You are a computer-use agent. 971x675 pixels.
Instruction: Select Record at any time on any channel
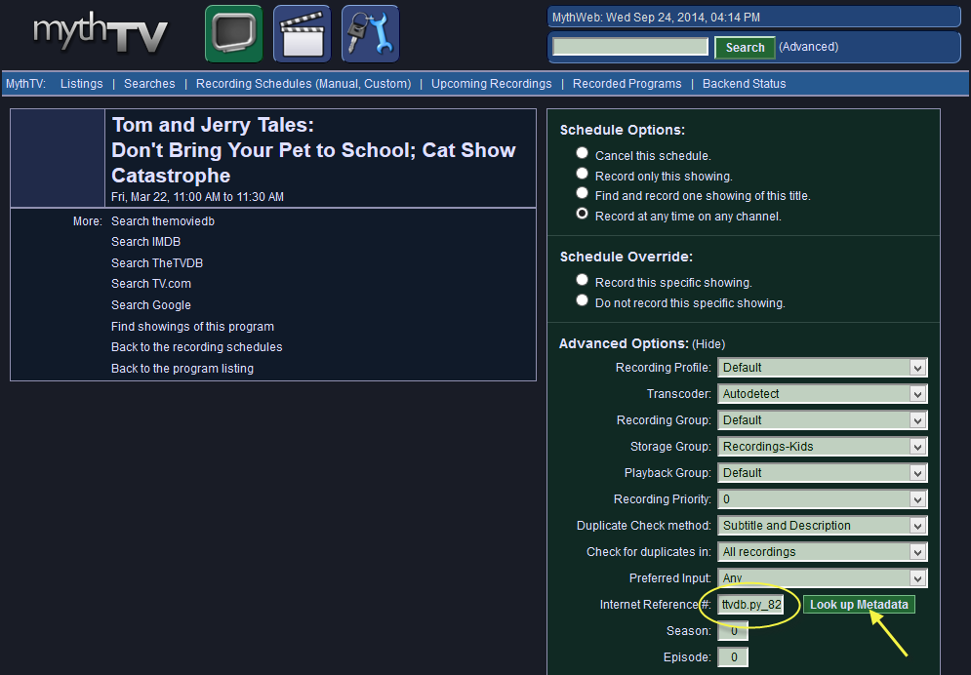click(x=582, y=214)
